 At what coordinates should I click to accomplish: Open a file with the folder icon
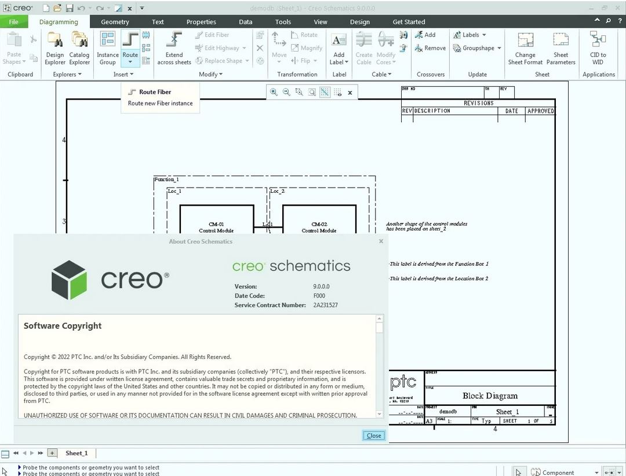[x=57, y=8]
